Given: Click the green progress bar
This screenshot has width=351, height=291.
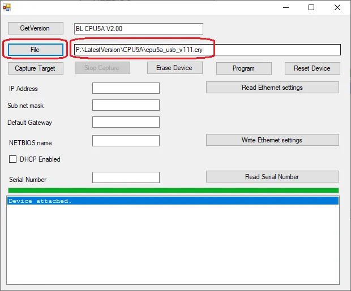Looking at the screenshot, I should coord(173,190).
